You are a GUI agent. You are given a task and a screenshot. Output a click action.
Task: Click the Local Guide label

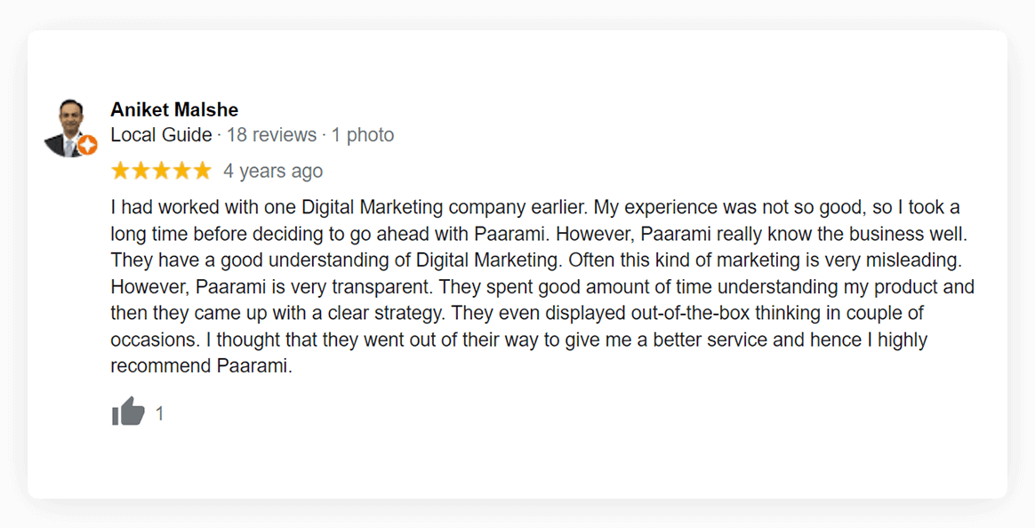[161, 135]
